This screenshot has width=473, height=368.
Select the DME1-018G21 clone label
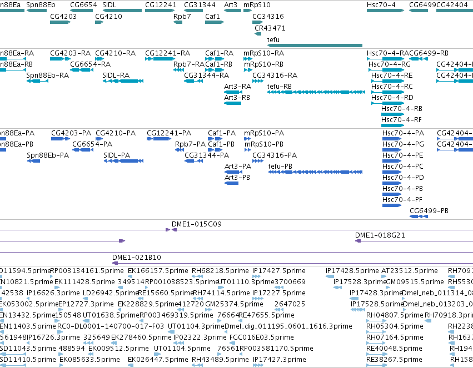(380, 235)
